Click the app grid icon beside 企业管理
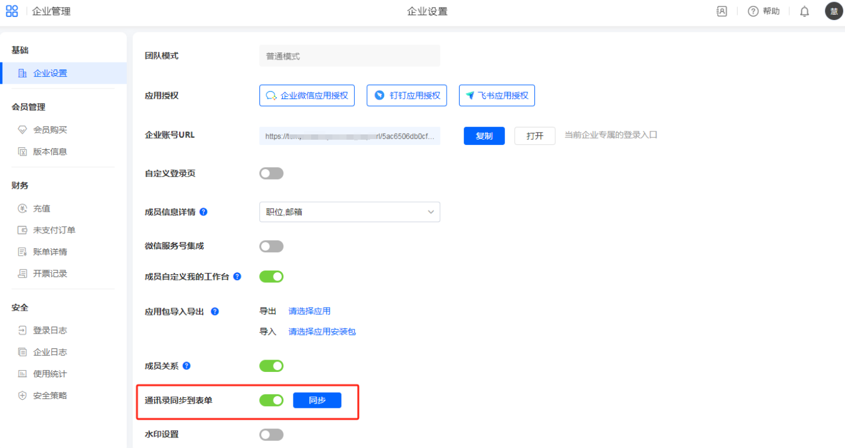This screenshot has height=448, width=845. (12, 11)
